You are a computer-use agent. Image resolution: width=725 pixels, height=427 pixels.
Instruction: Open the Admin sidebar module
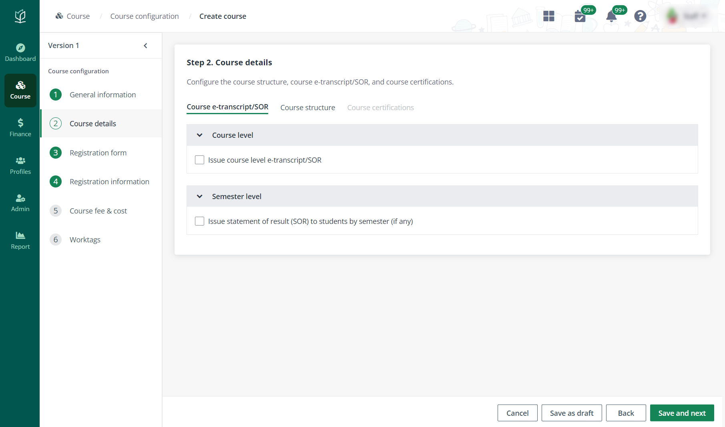[20, 203]
